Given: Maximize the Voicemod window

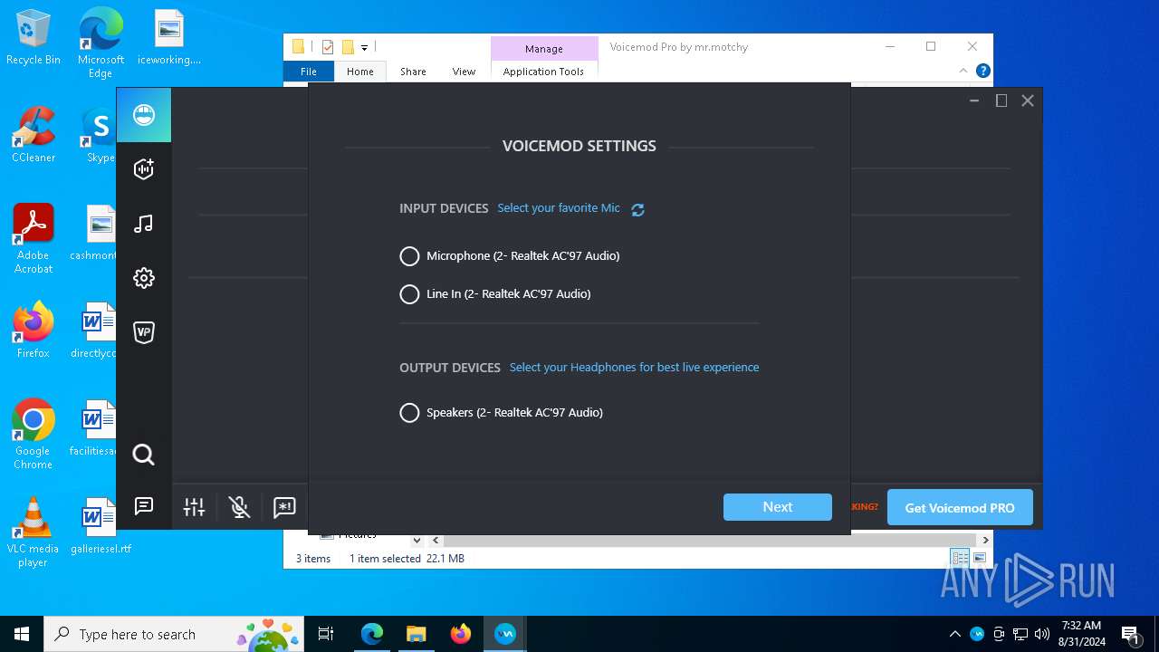Looking at the screenshot, I should 1001,101.
